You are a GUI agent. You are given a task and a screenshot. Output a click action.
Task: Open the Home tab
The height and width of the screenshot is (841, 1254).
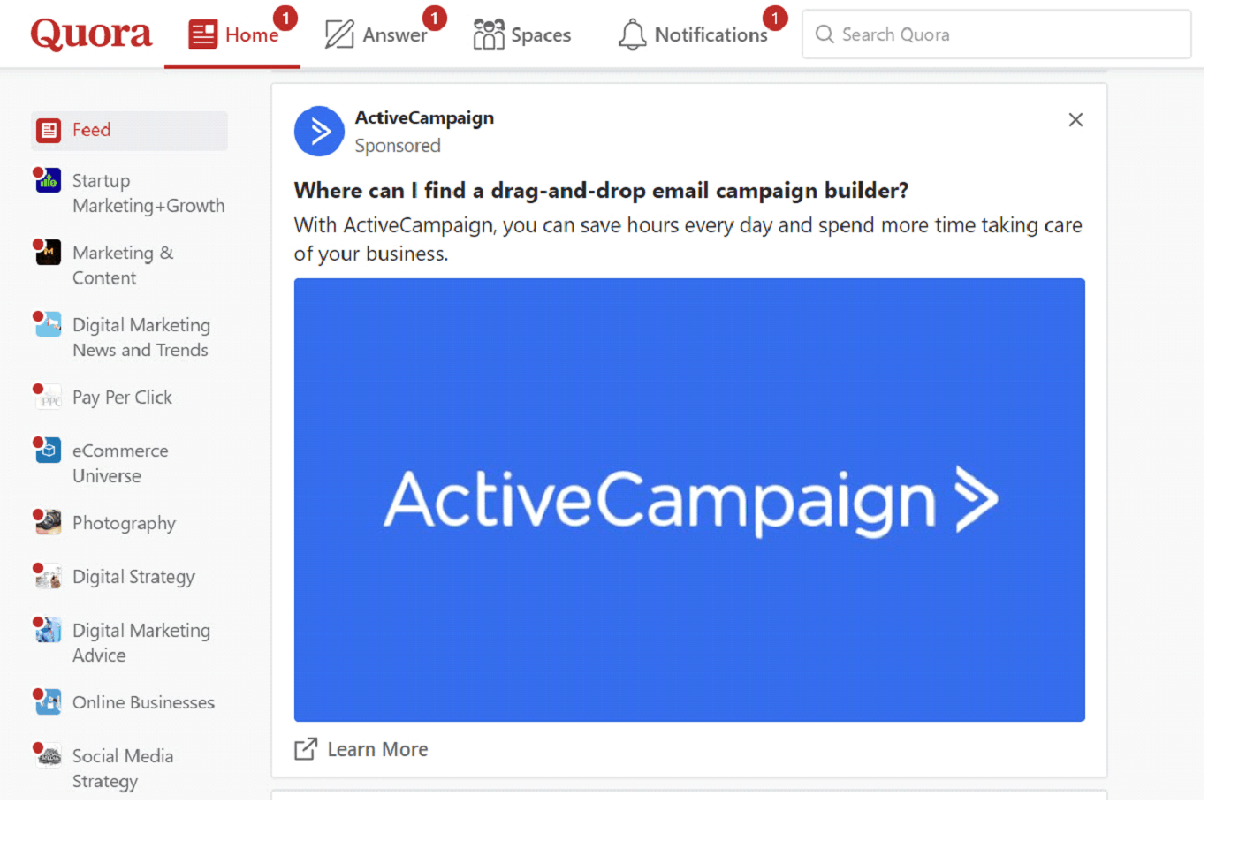click(232, 34)
